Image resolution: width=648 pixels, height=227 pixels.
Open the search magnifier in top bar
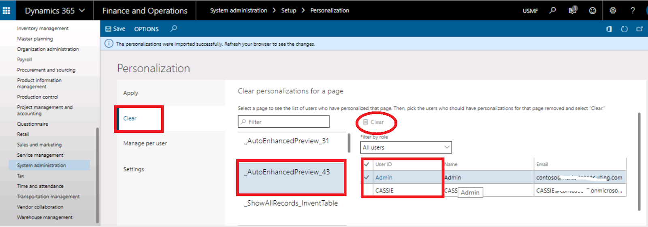pyautogui.click(x=552, y=11)
